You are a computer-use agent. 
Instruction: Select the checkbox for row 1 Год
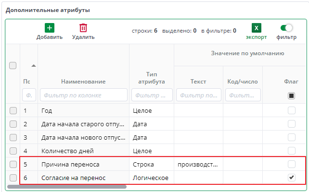(x=13, y=111)
